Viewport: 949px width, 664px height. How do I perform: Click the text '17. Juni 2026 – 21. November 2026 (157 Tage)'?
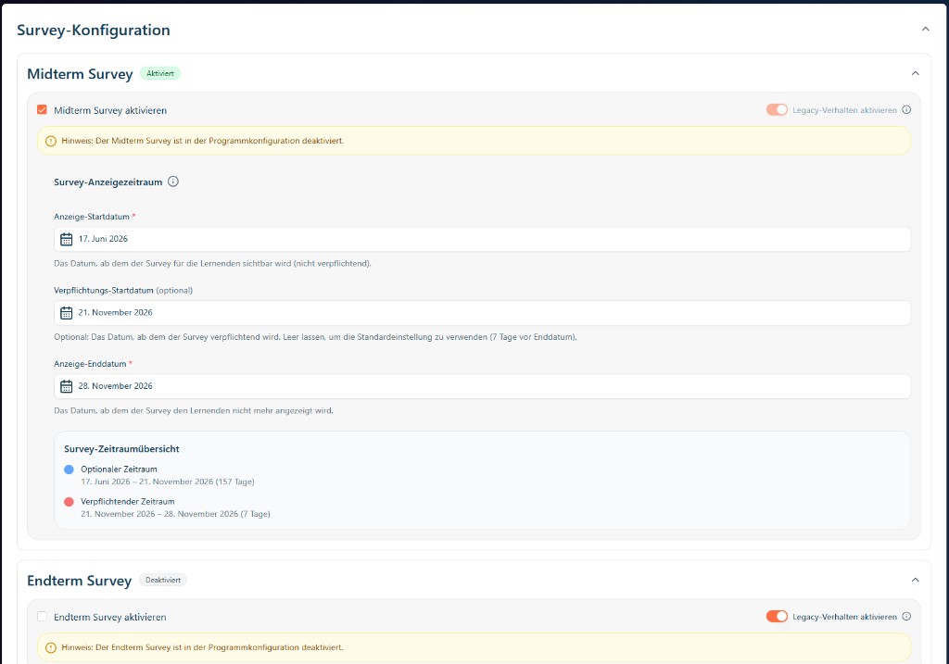click(168, 482)
